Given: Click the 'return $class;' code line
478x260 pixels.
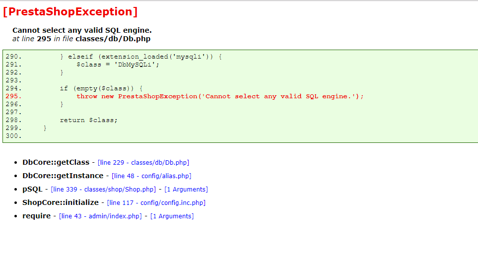Looking at the screenshot, I should click(x=88, y=120).
